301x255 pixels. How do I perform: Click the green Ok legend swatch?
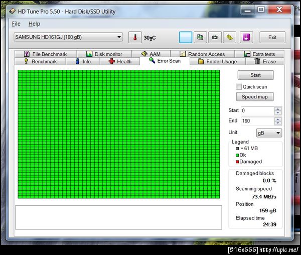click(x=237, y=155)
